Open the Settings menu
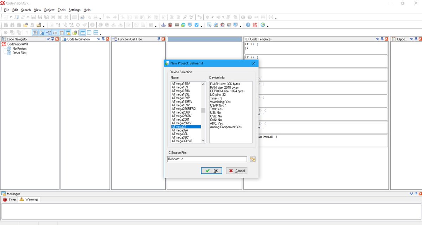Viewport: 422px width, 225px height. [x=75, y=10]
